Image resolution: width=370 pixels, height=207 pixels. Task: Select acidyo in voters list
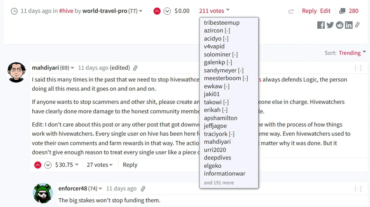point(213,38)
